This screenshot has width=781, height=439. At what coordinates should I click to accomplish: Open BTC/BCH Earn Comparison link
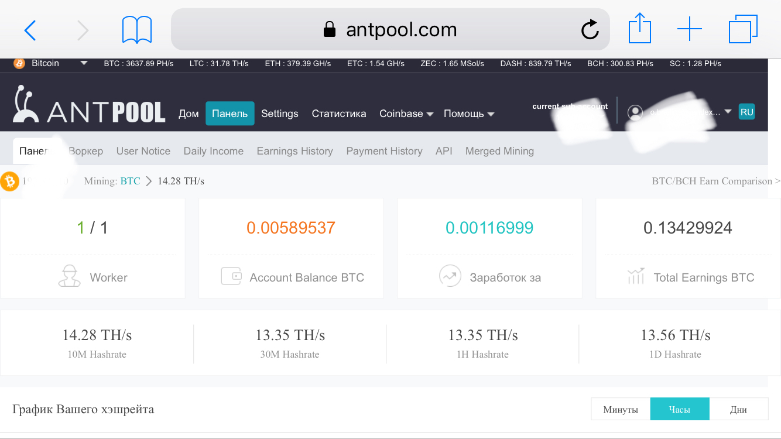pos(716,181)
